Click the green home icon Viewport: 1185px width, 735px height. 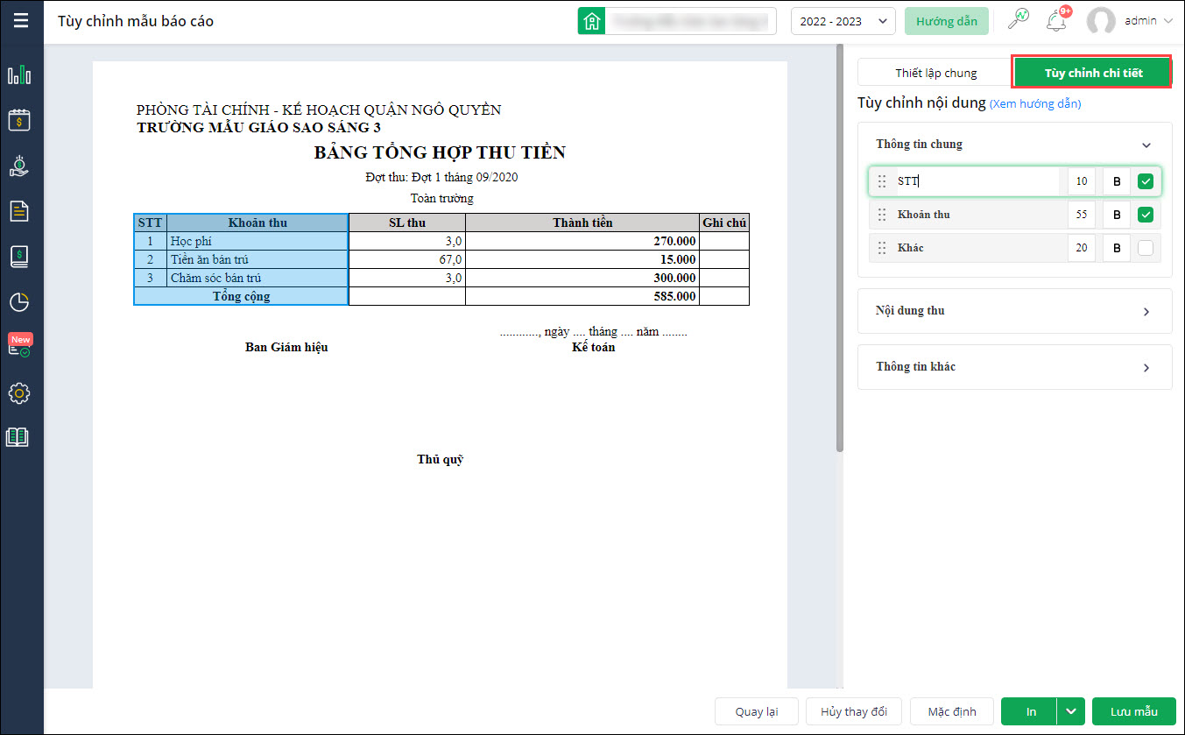pos(592,21)
